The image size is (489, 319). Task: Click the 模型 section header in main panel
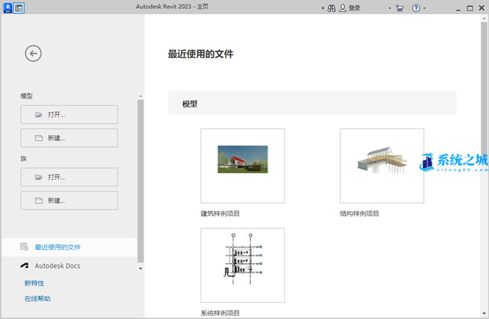(x=312, y=103)
